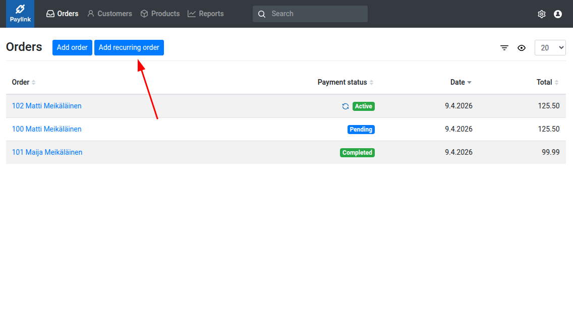Click the magnifier icon in search bar
Image resolution: width=573 pixels, height=312 pixels.
point(262,14)
